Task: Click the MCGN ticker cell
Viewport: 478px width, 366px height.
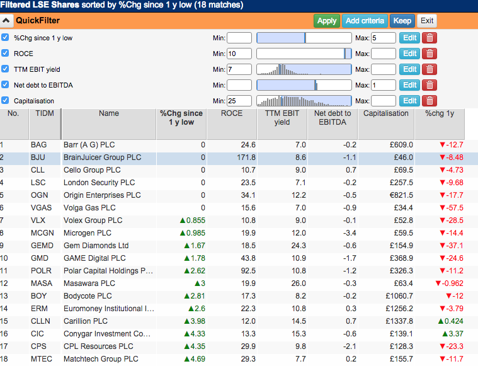Action: [45, 233]
